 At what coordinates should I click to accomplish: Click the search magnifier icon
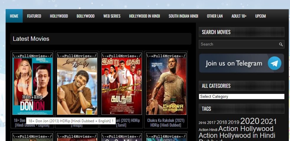[281, 44]
